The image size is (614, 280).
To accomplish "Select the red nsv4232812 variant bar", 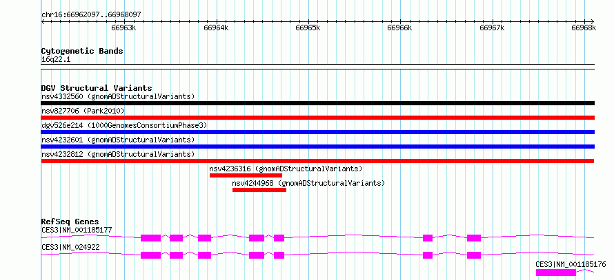I will click(317, 161).
